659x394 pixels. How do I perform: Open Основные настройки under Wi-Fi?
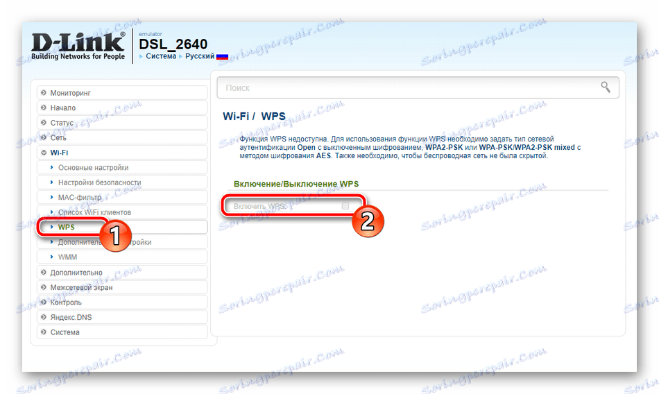pyautogui.click(x=122, y=167)
